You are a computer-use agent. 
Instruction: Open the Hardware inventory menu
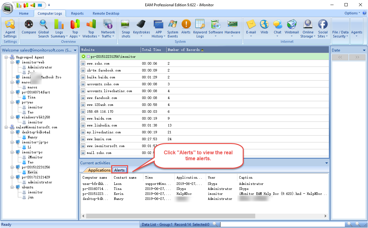tap(232, 29)
